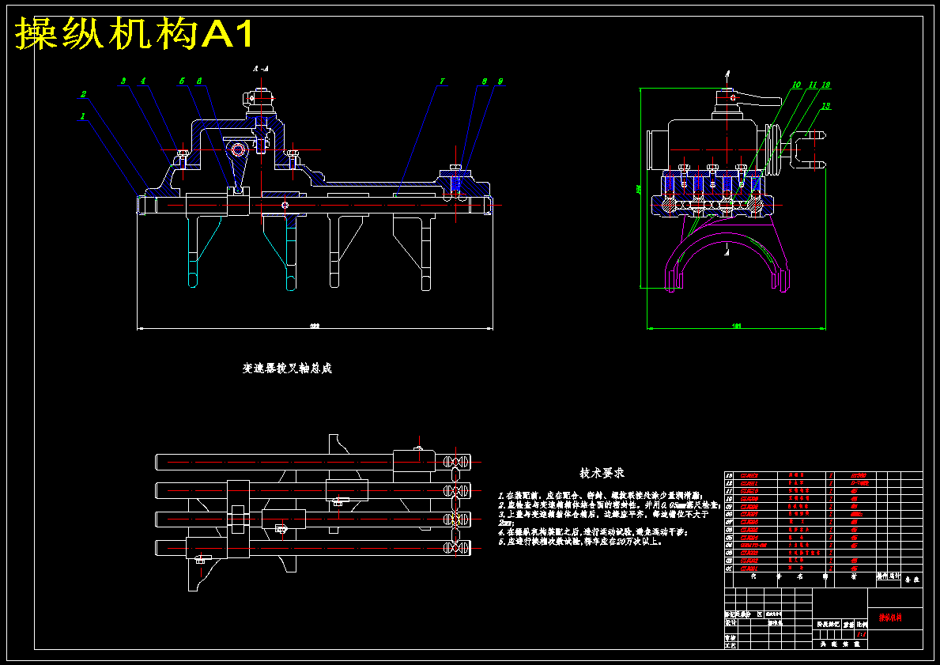Click the "设计" cell in title block
The image size is (940, 665).
click(730, 622)
